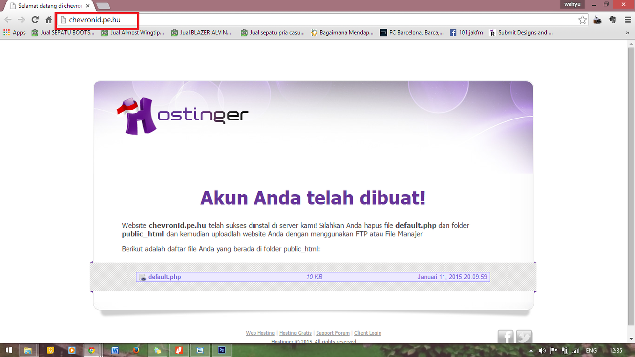Viewport: 635px width, 357px height.
Task: Open 'Jual BLAZER ALVIN' bookmark
Action: (201, 33)
